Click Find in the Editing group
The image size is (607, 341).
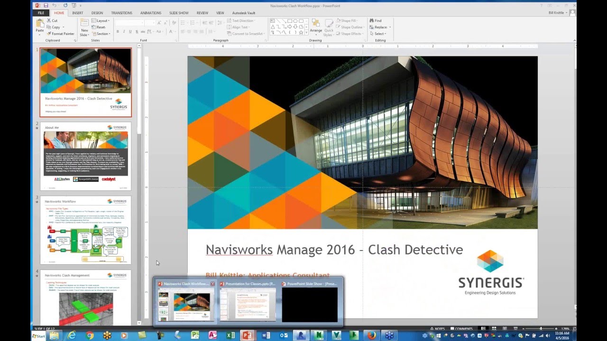pyautogui.click(x=375, y=21)
